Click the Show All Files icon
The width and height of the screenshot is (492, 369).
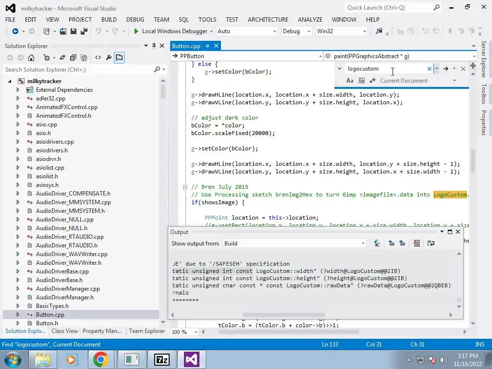pyautogui.click(x=84, y=58)
